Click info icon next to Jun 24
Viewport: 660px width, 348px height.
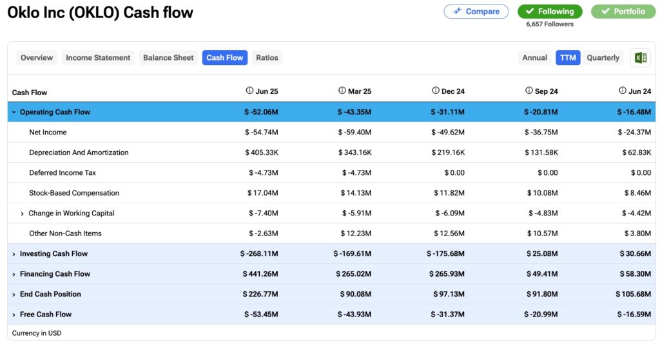pyautogui.click(x=623, y=91)
